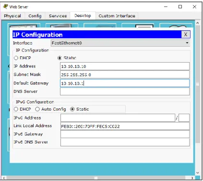Select the Static option under IP Configuration

pos(67,58)
